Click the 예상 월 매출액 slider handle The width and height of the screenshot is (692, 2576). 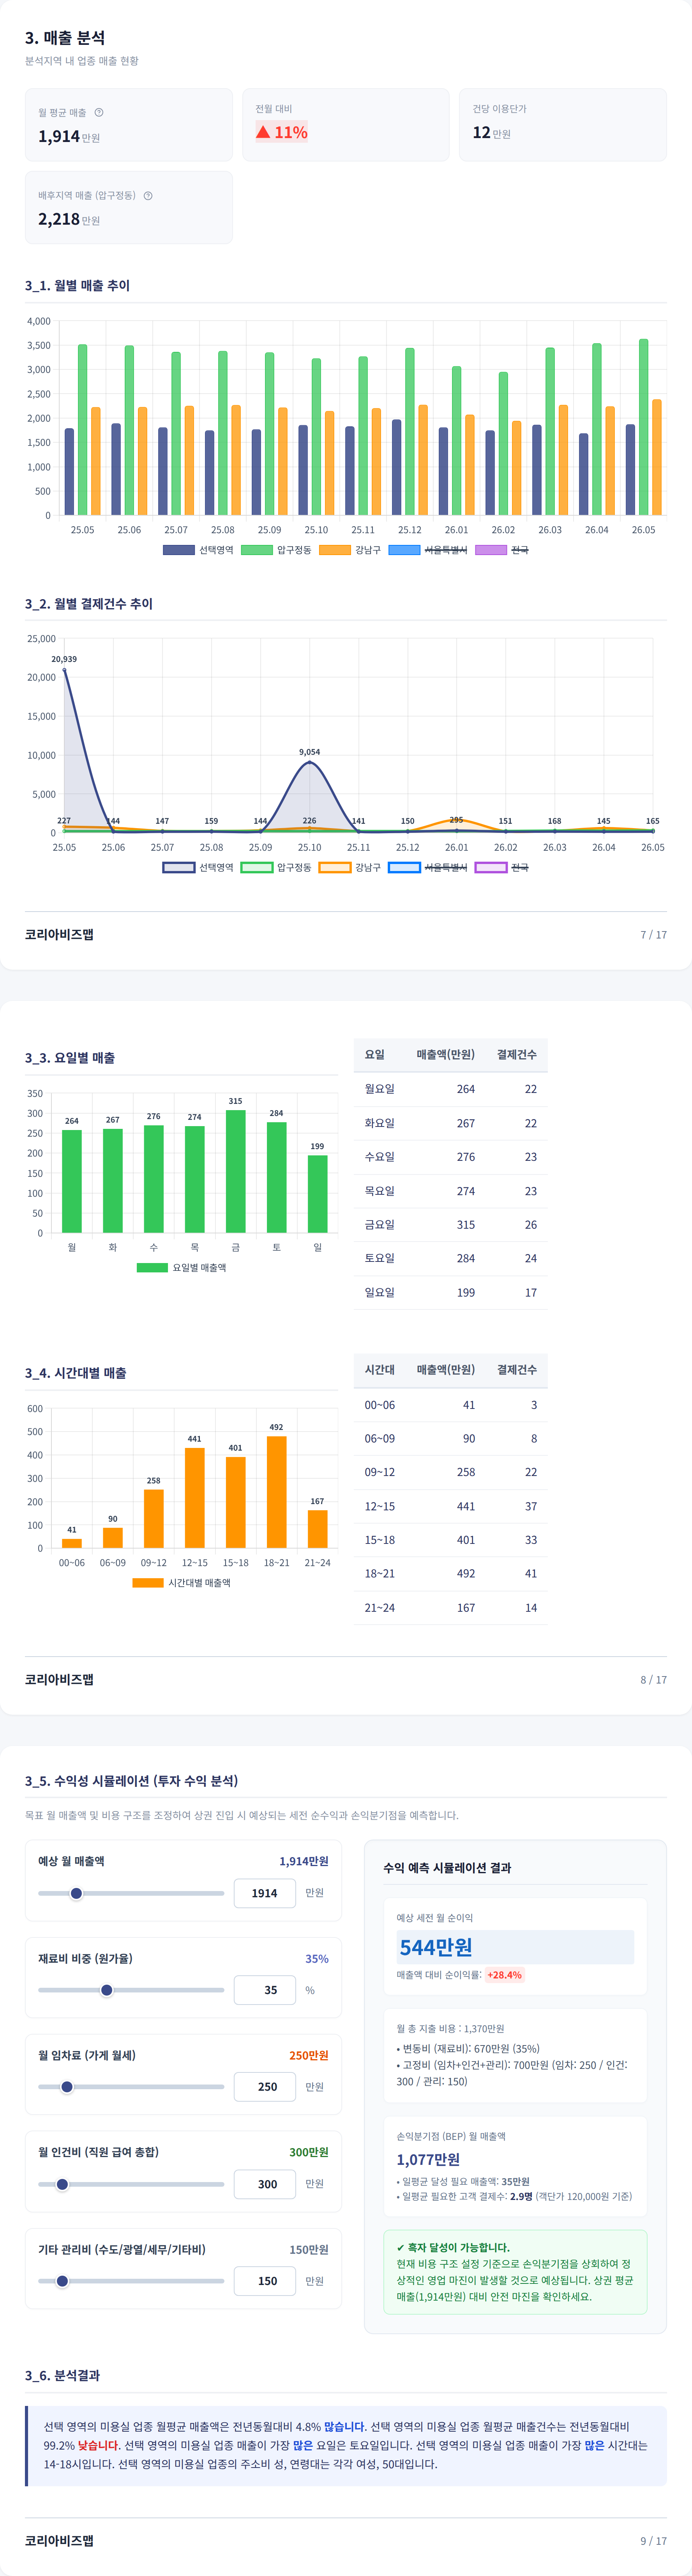point(76,1893)
